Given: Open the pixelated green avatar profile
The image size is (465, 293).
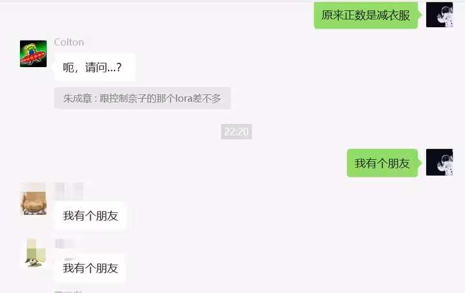Looking at the screenshot, I should tap(35, 253).
